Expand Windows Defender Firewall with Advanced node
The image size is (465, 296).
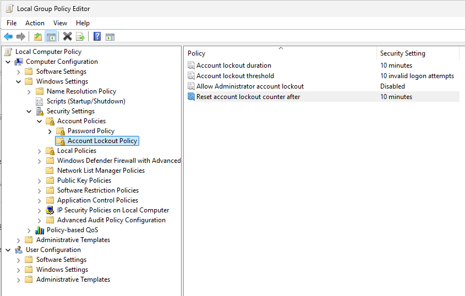[39, 161]
